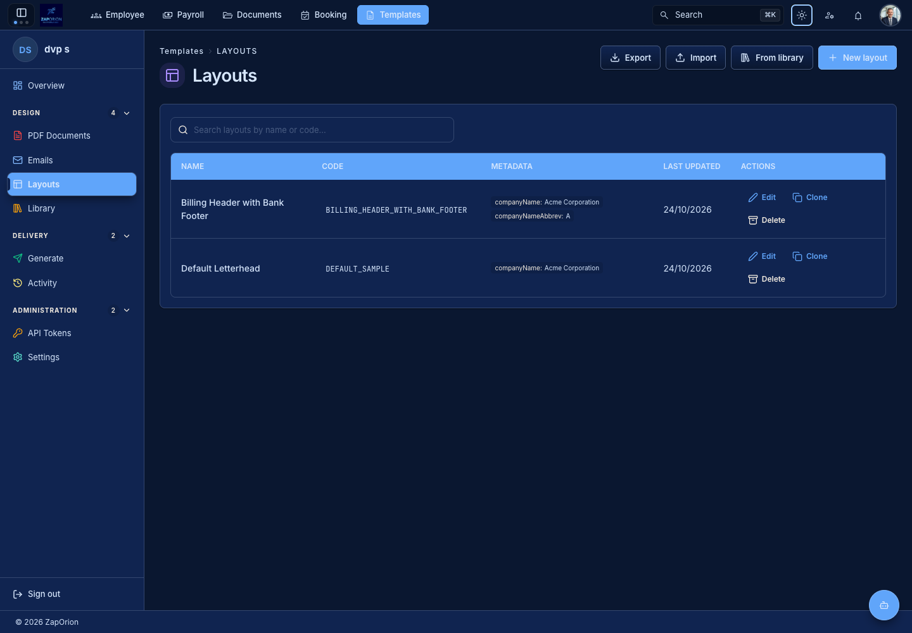912x633 pixels.
Task: Delete the Billing Header with Bank Footer layout
Action: click(x=766, y=220)
